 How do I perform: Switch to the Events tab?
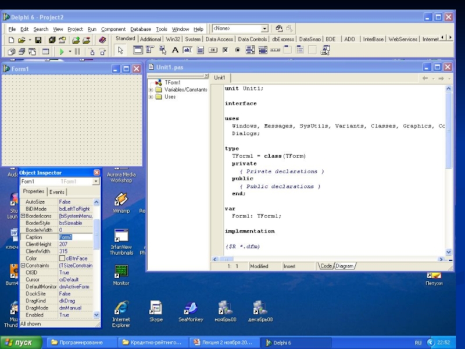pyautogui.click(x=57, y=192)
